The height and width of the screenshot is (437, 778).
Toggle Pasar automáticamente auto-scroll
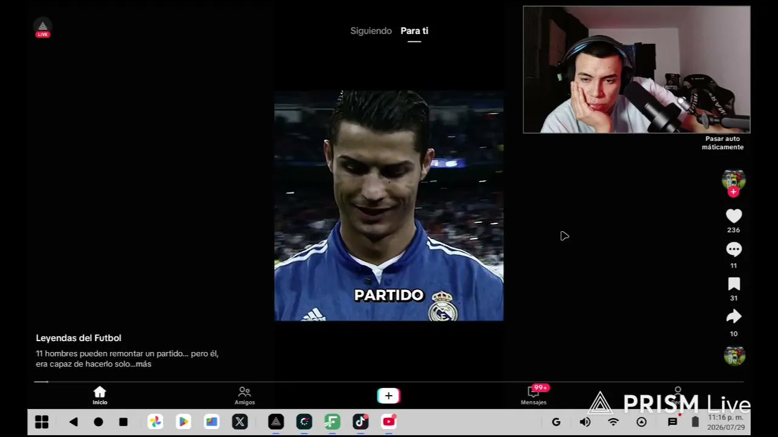click(x=723, y=143)
